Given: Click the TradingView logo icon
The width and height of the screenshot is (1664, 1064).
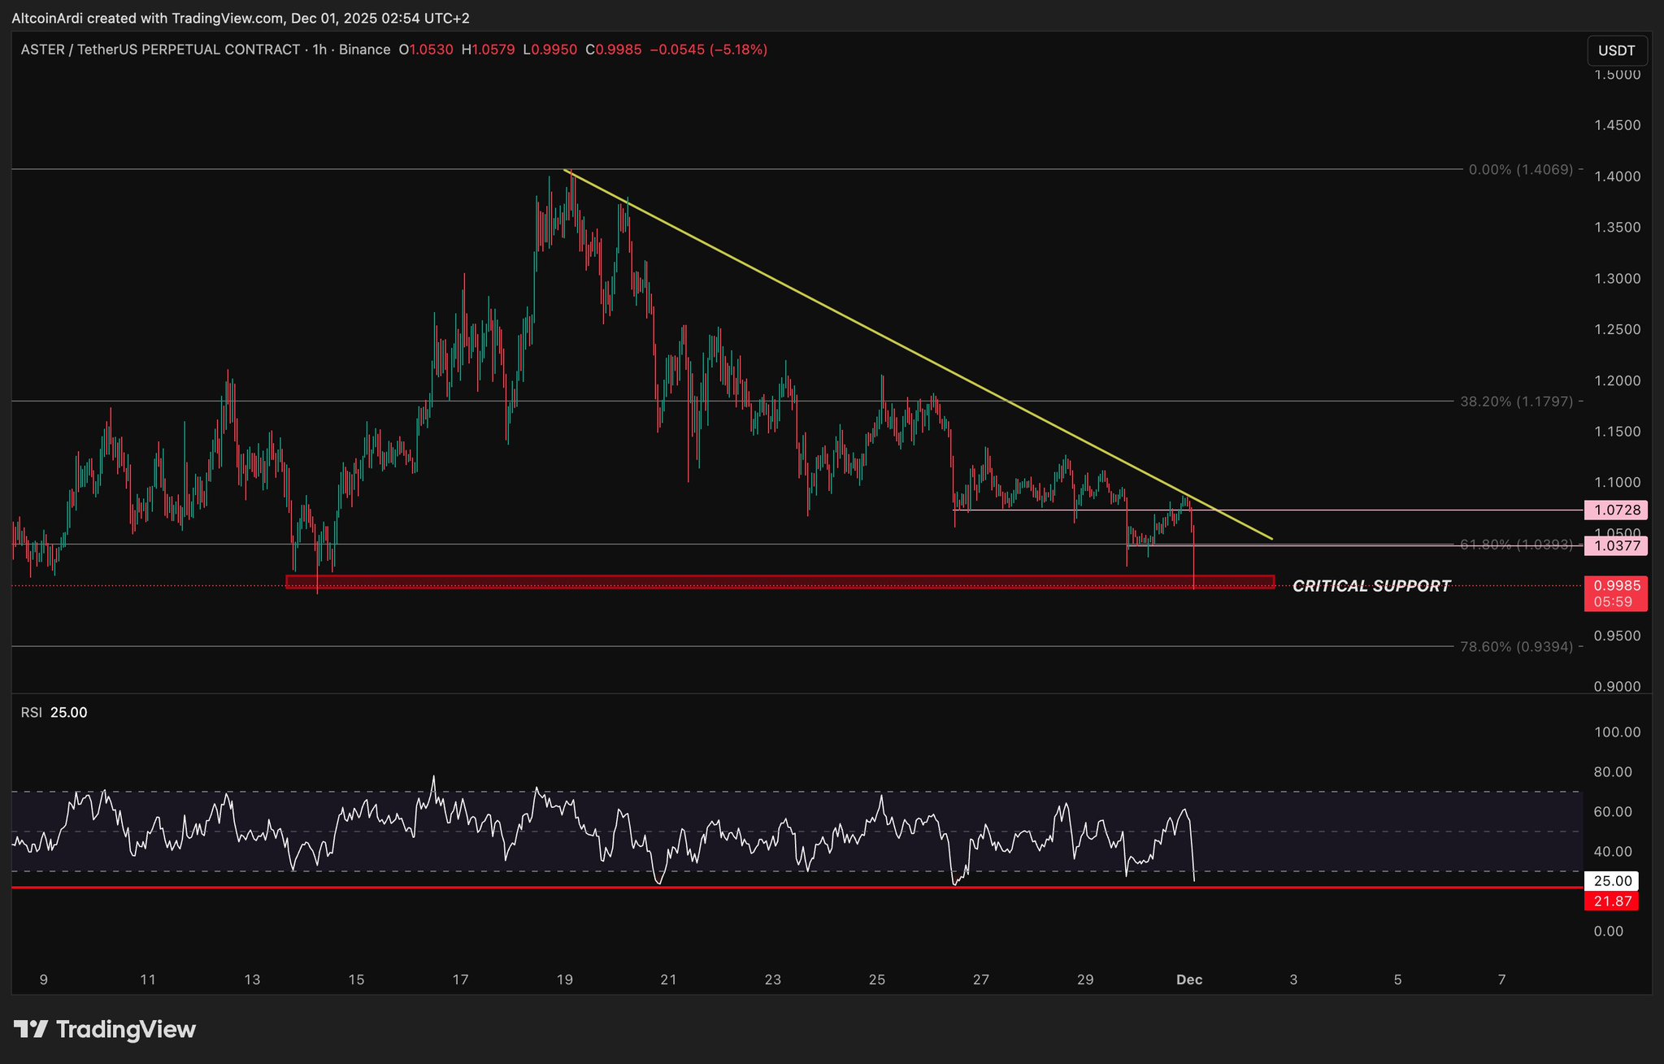Looking at the screenshot, I should coord(31,1030).
